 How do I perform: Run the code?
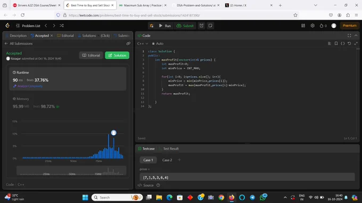tap(165, 26)
